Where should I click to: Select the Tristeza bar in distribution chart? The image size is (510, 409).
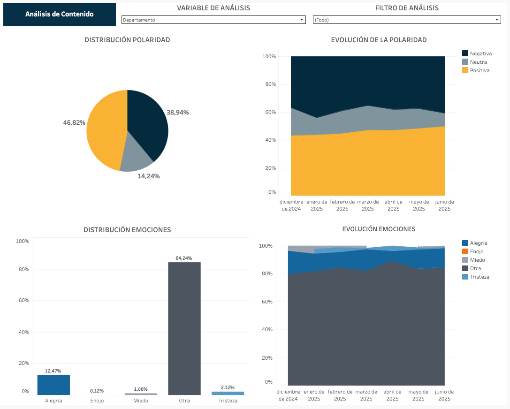pos(228,393)
